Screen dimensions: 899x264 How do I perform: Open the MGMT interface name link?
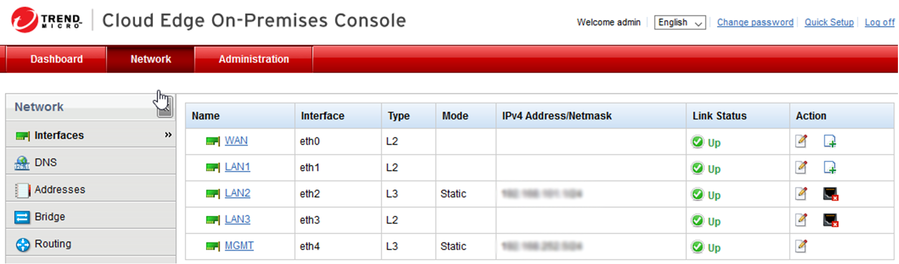(x=239, y=245)
